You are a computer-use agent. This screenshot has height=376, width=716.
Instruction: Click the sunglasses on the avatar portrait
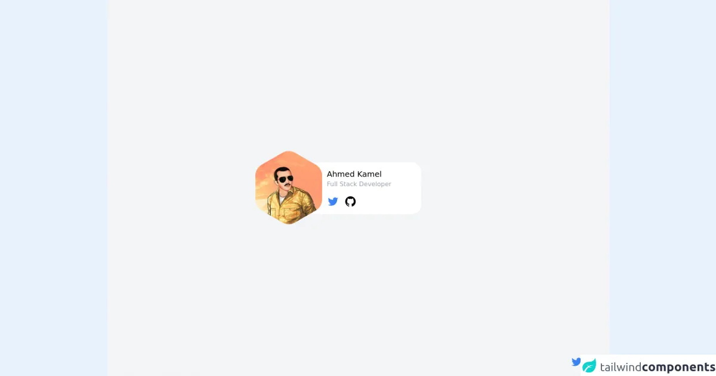coord(285,179)
